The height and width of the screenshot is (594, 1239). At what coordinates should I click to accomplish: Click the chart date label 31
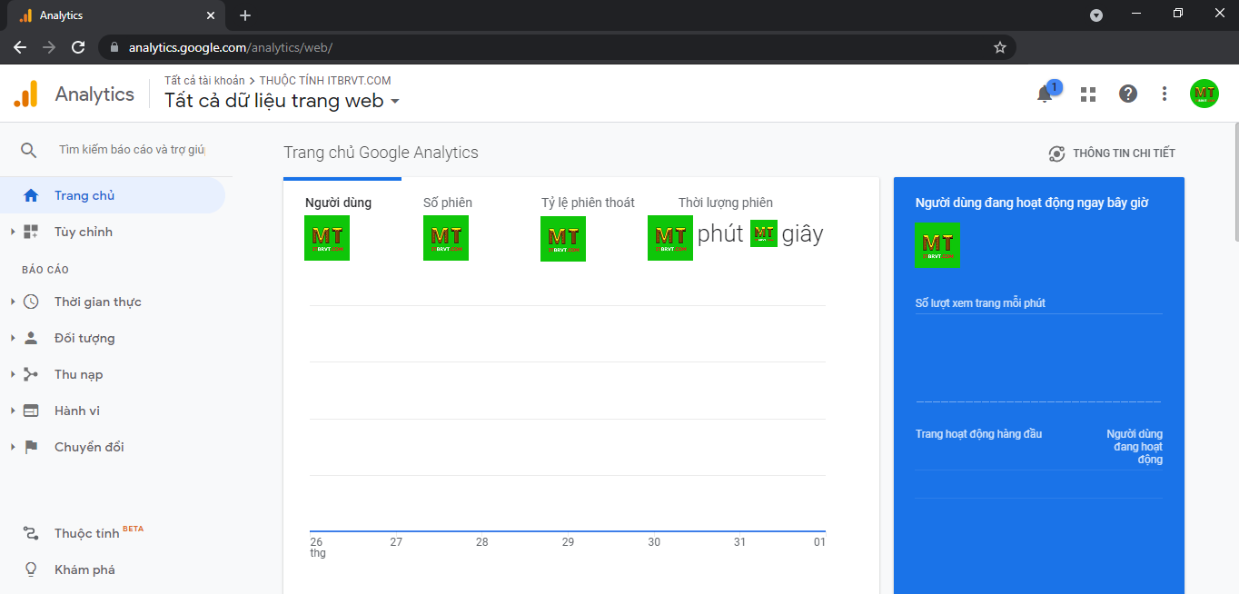(739, 542)
